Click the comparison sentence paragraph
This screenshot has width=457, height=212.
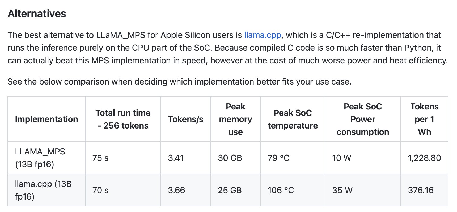(x=179, y=82)
